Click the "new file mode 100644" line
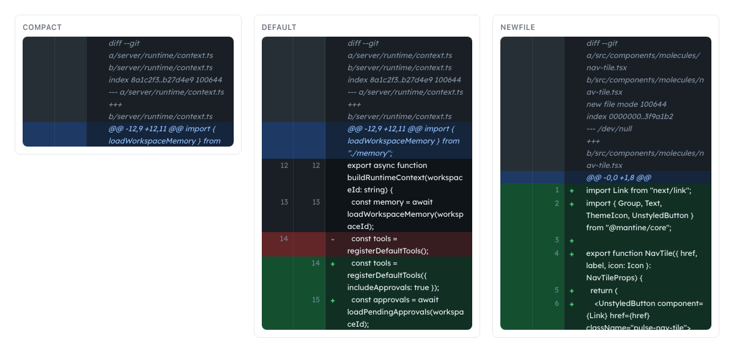Screen dimensions: 734x342 [626, 104]
